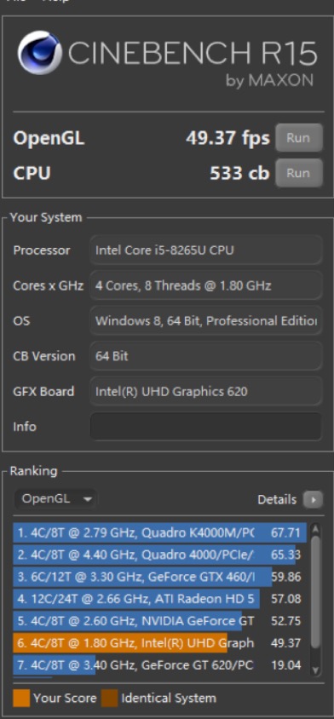
Task: Select the GeForce GTX 460 ranking entry
Action: pos(159,577)
